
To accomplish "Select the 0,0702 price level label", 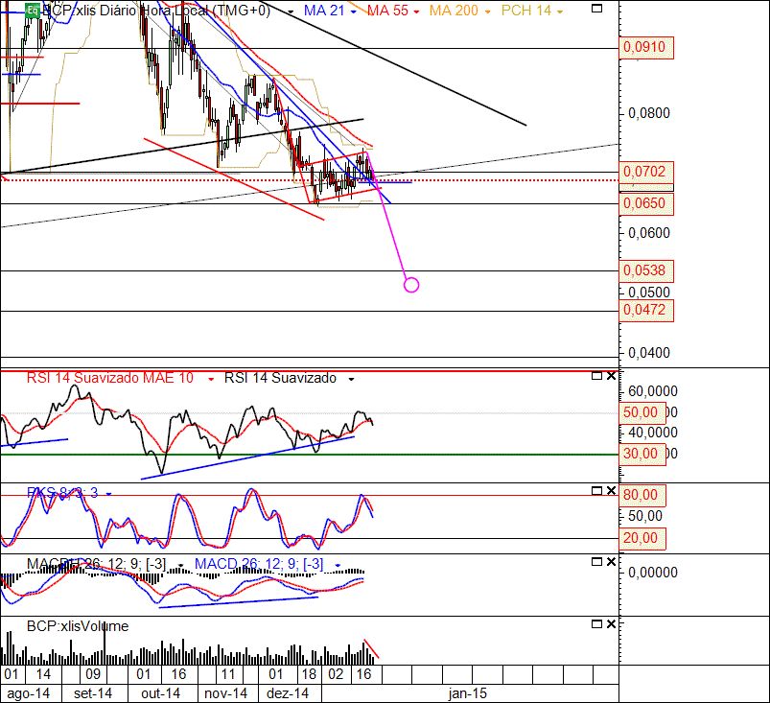I will (x=646, y=173).
